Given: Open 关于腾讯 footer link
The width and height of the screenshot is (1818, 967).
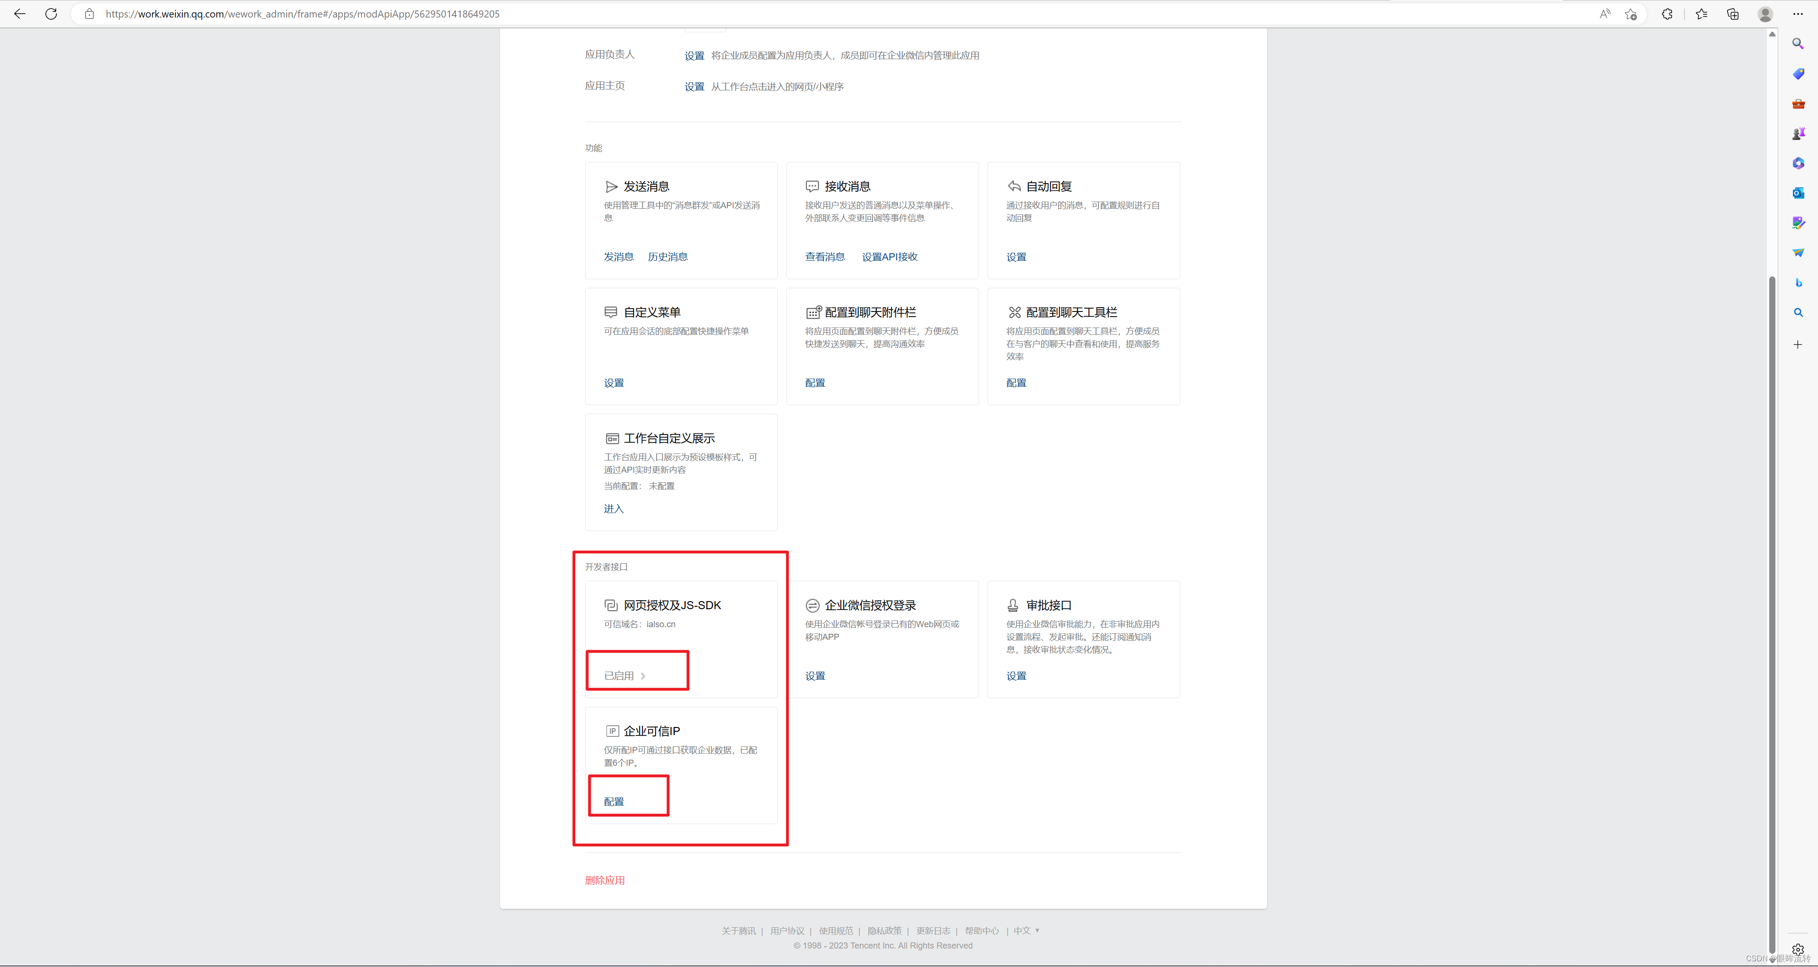Looking at the screenshot, I should click(738, 931).
